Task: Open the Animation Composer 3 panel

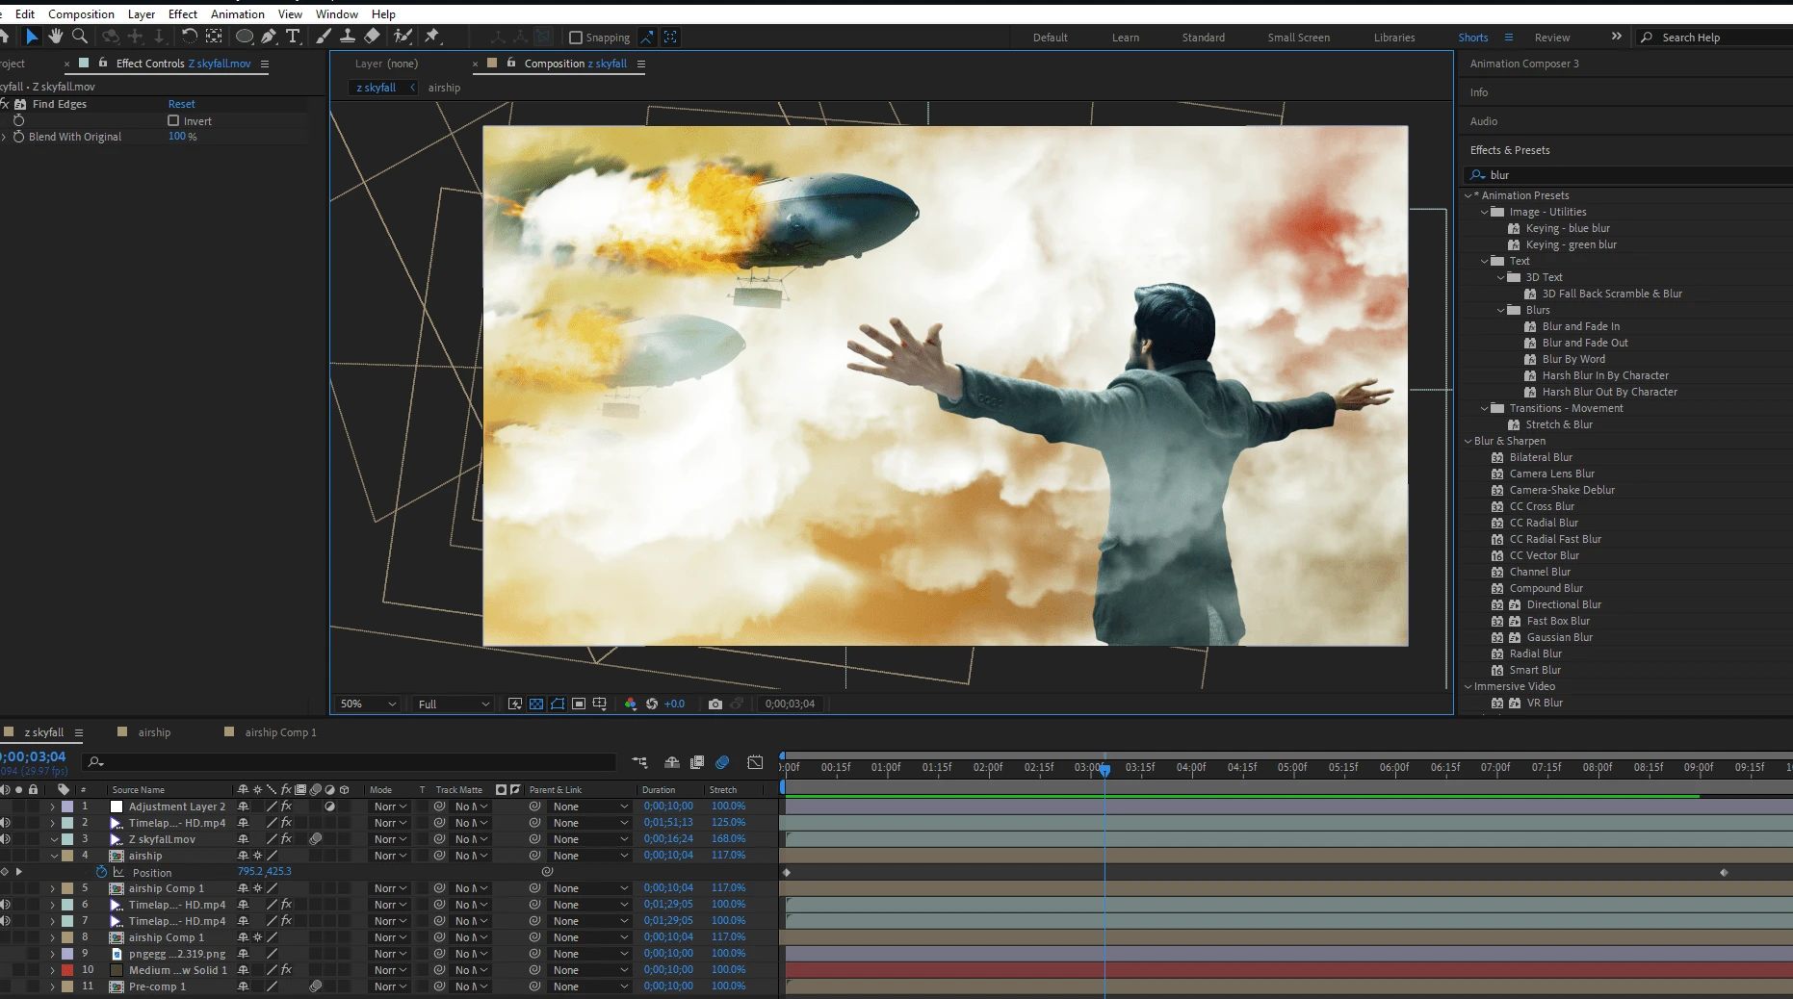Action: (x=1524, y=64)
